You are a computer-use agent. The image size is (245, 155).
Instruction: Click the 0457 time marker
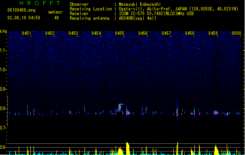[166, 33]
